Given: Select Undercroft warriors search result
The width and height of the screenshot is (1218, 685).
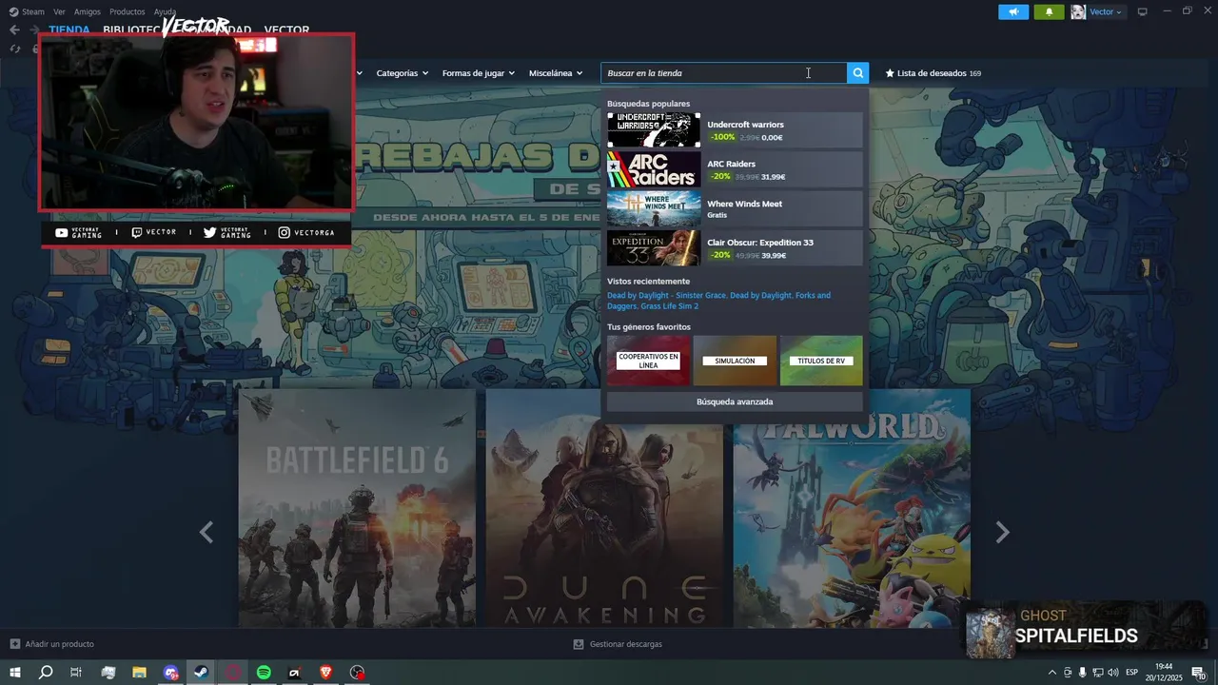Looking at the screenshot, I should [735, 130].
